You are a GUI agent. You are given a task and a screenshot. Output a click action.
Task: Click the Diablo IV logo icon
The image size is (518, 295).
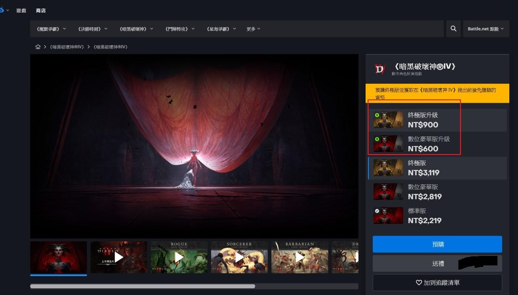[x=380, y=70]
